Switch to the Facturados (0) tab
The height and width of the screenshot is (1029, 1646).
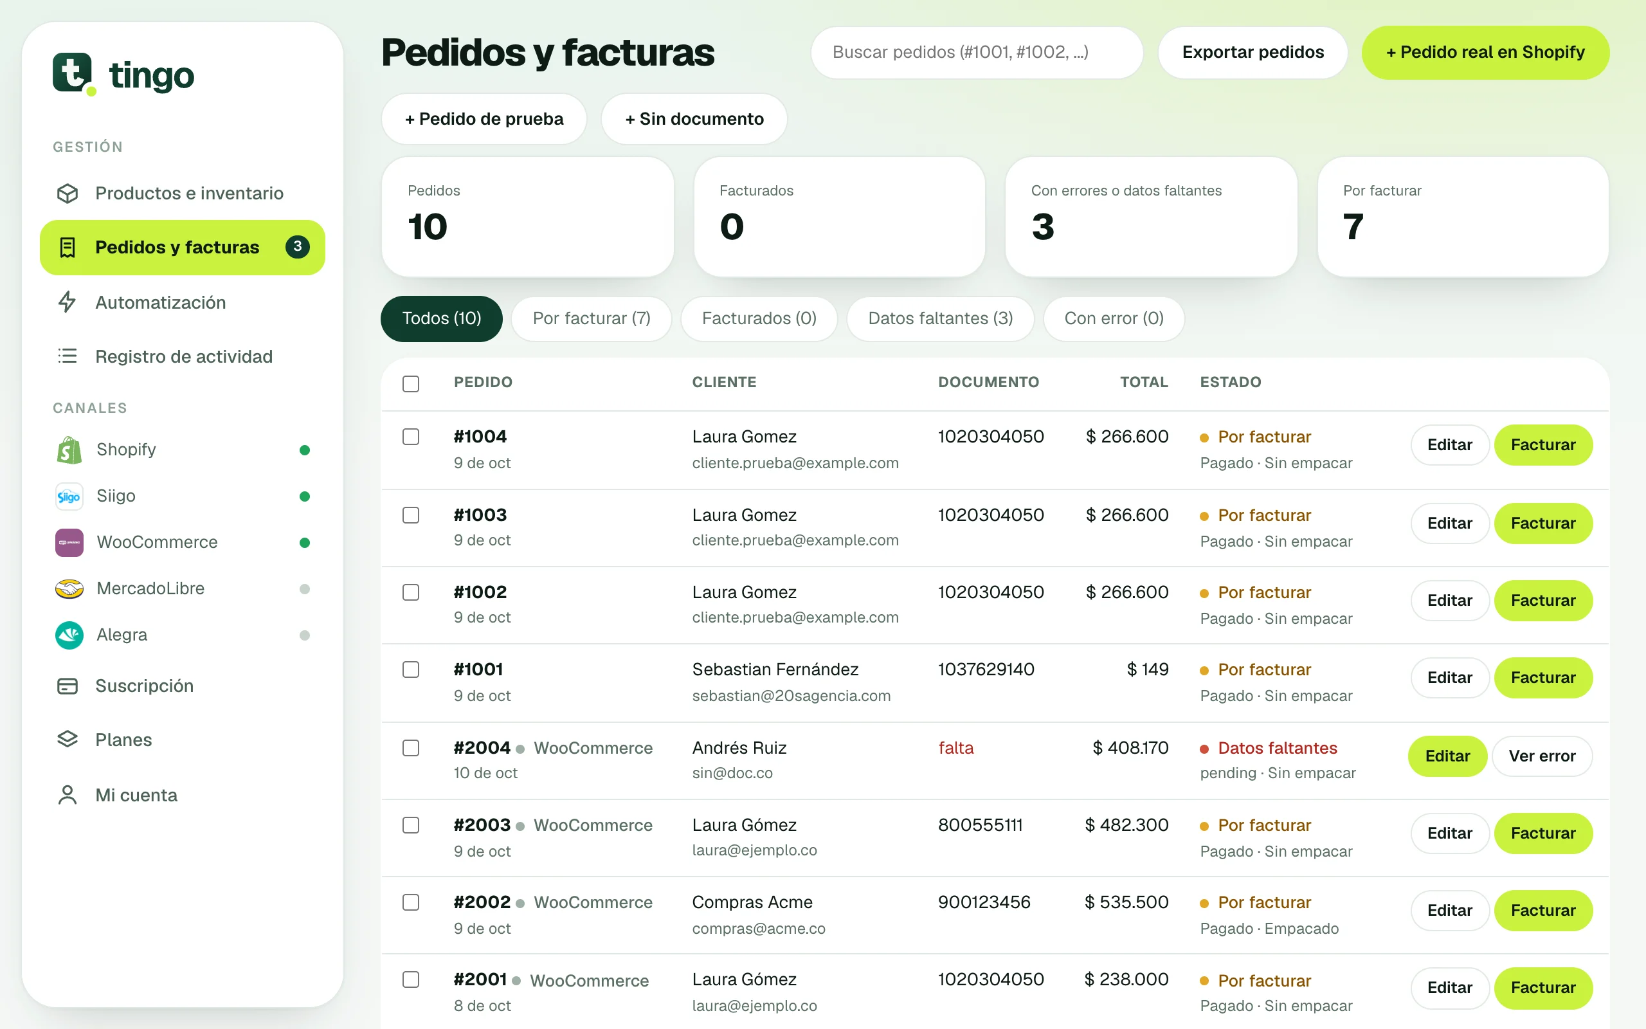click(x=759, y=318)
